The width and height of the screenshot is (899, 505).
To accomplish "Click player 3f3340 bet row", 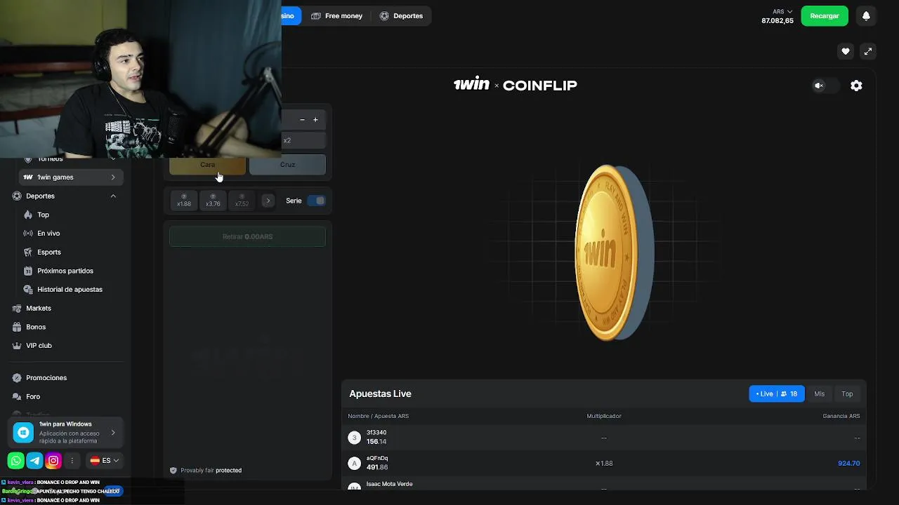I will click(603, 438).
